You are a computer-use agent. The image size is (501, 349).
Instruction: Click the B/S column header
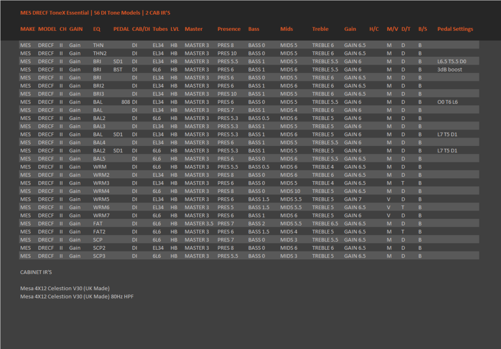[x=423, y=29]
